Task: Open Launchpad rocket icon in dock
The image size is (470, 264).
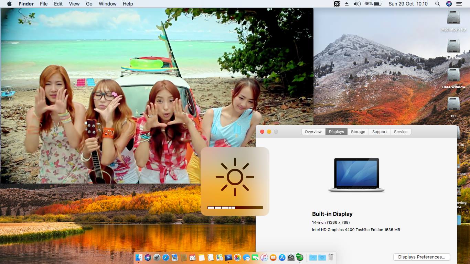Action: point(157,257)
